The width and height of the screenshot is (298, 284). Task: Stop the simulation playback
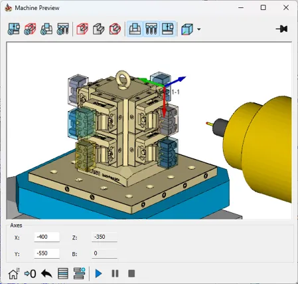tap(131, 273)
